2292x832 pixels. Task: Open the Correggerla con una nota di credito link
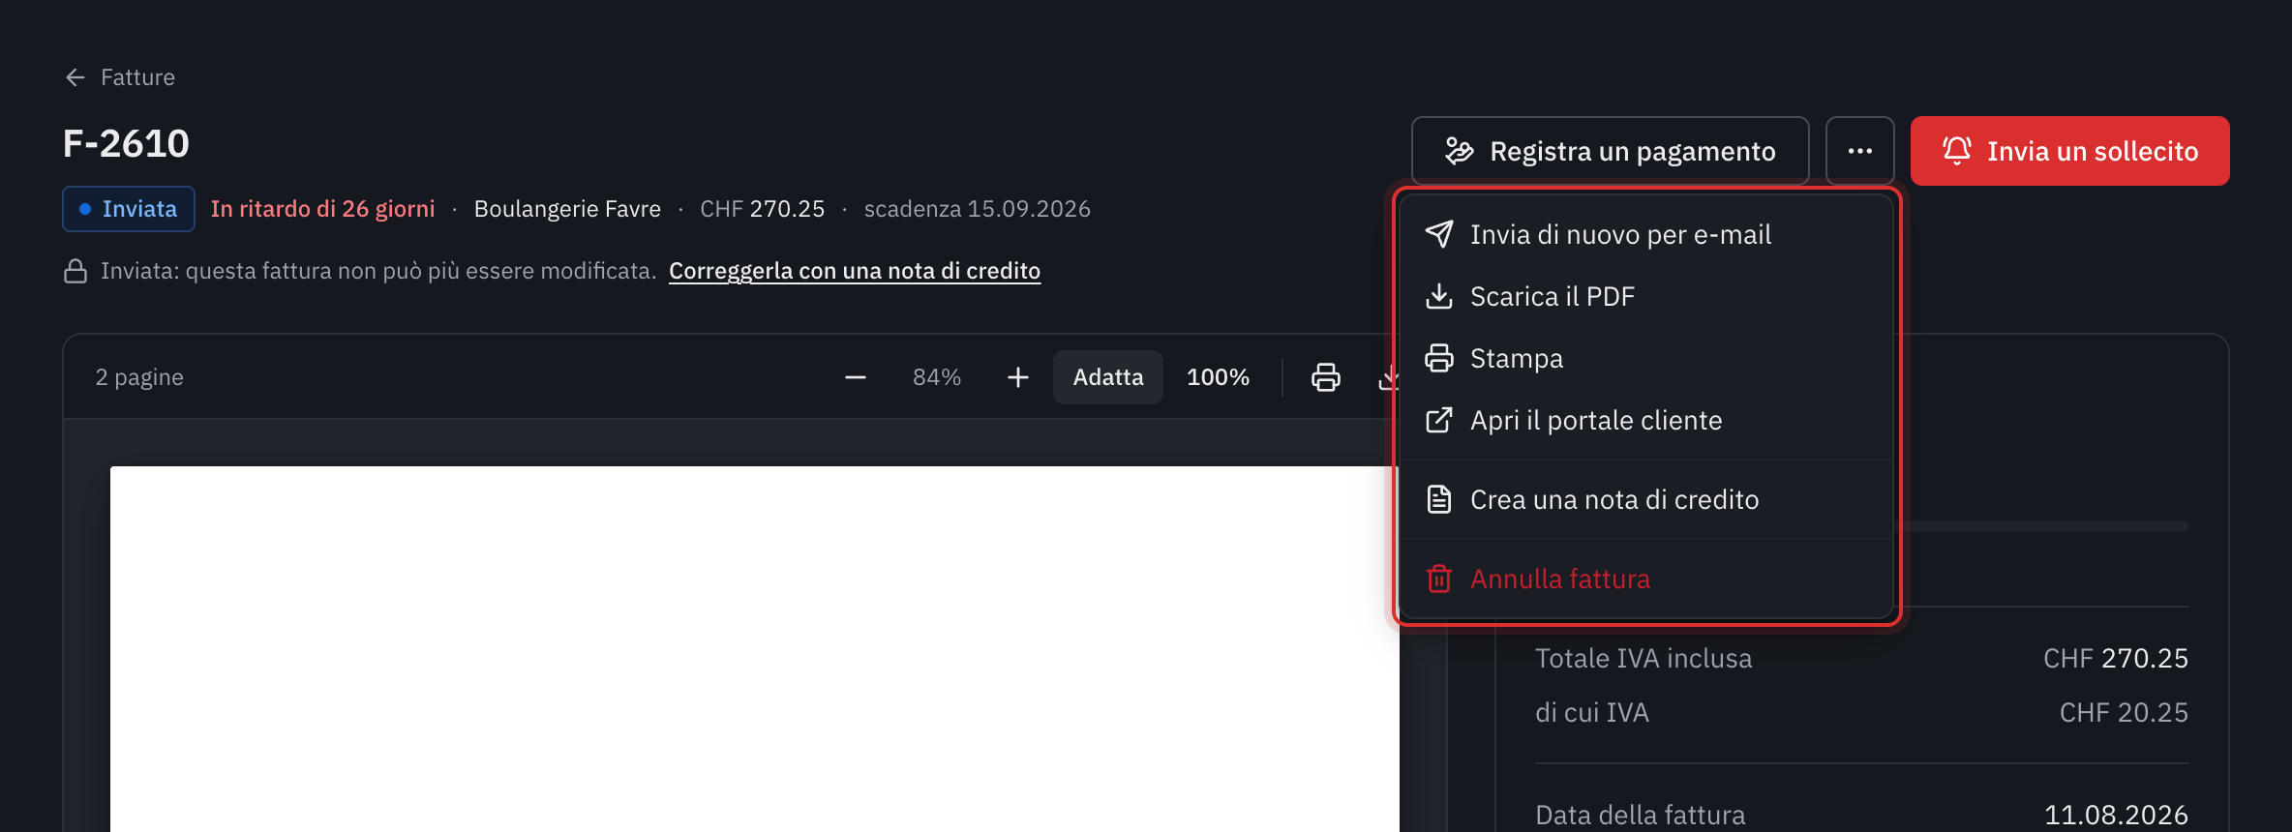[855, 271]
